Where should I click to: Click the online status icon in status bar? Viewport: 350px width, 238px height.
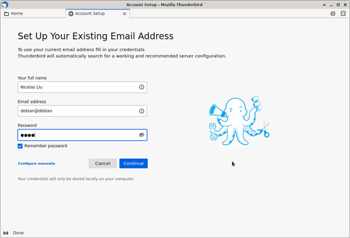(x=6, y=233)
